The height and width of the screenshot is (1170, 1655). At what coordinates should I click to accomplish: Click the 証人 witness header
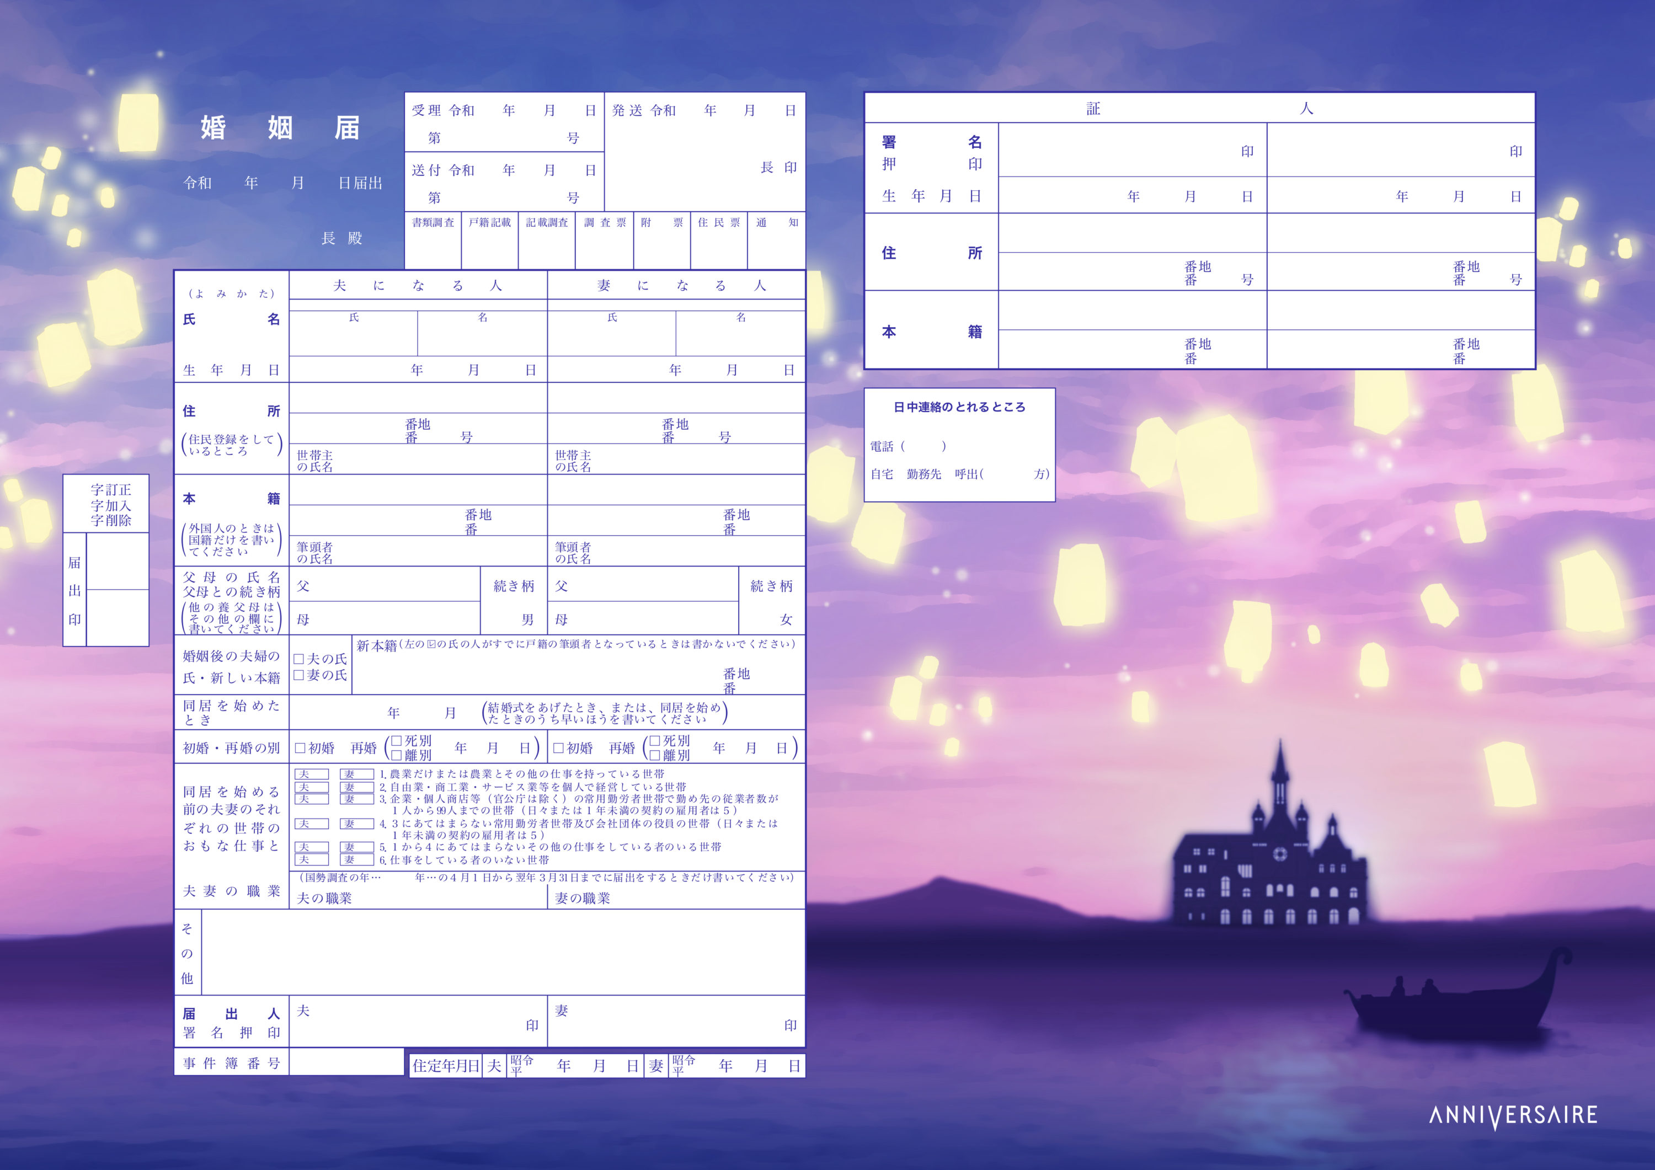pos(1199,108)
